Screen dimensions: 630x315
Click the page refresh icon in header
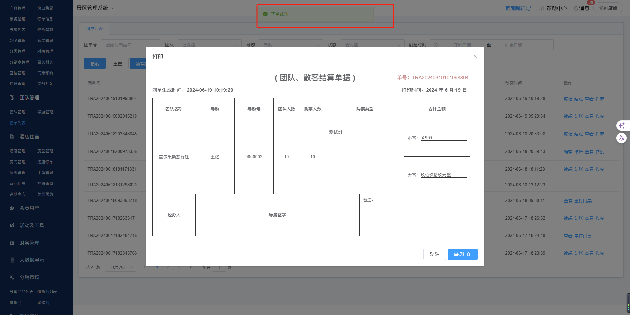[x=529, y=8]
